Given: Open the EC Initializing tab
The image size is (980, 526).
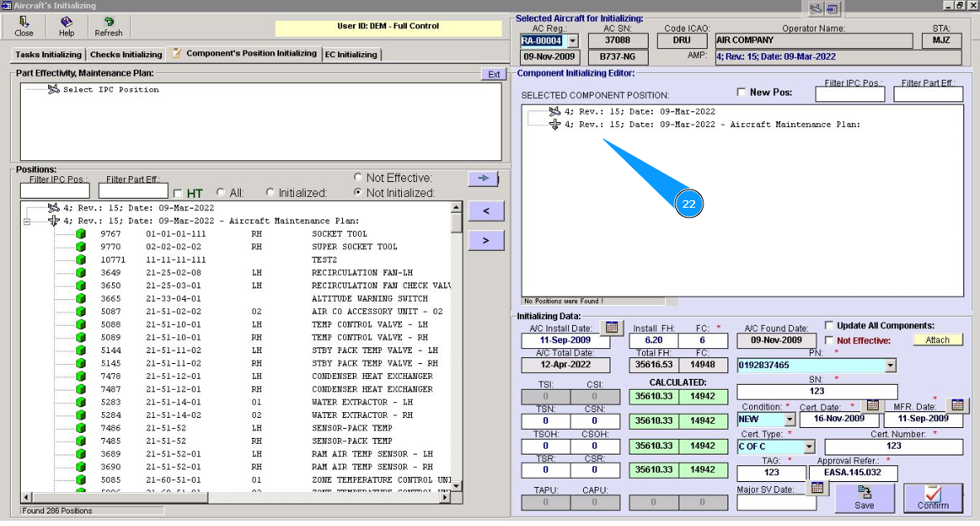Looking at the screenshot, I should click(351, 55).
